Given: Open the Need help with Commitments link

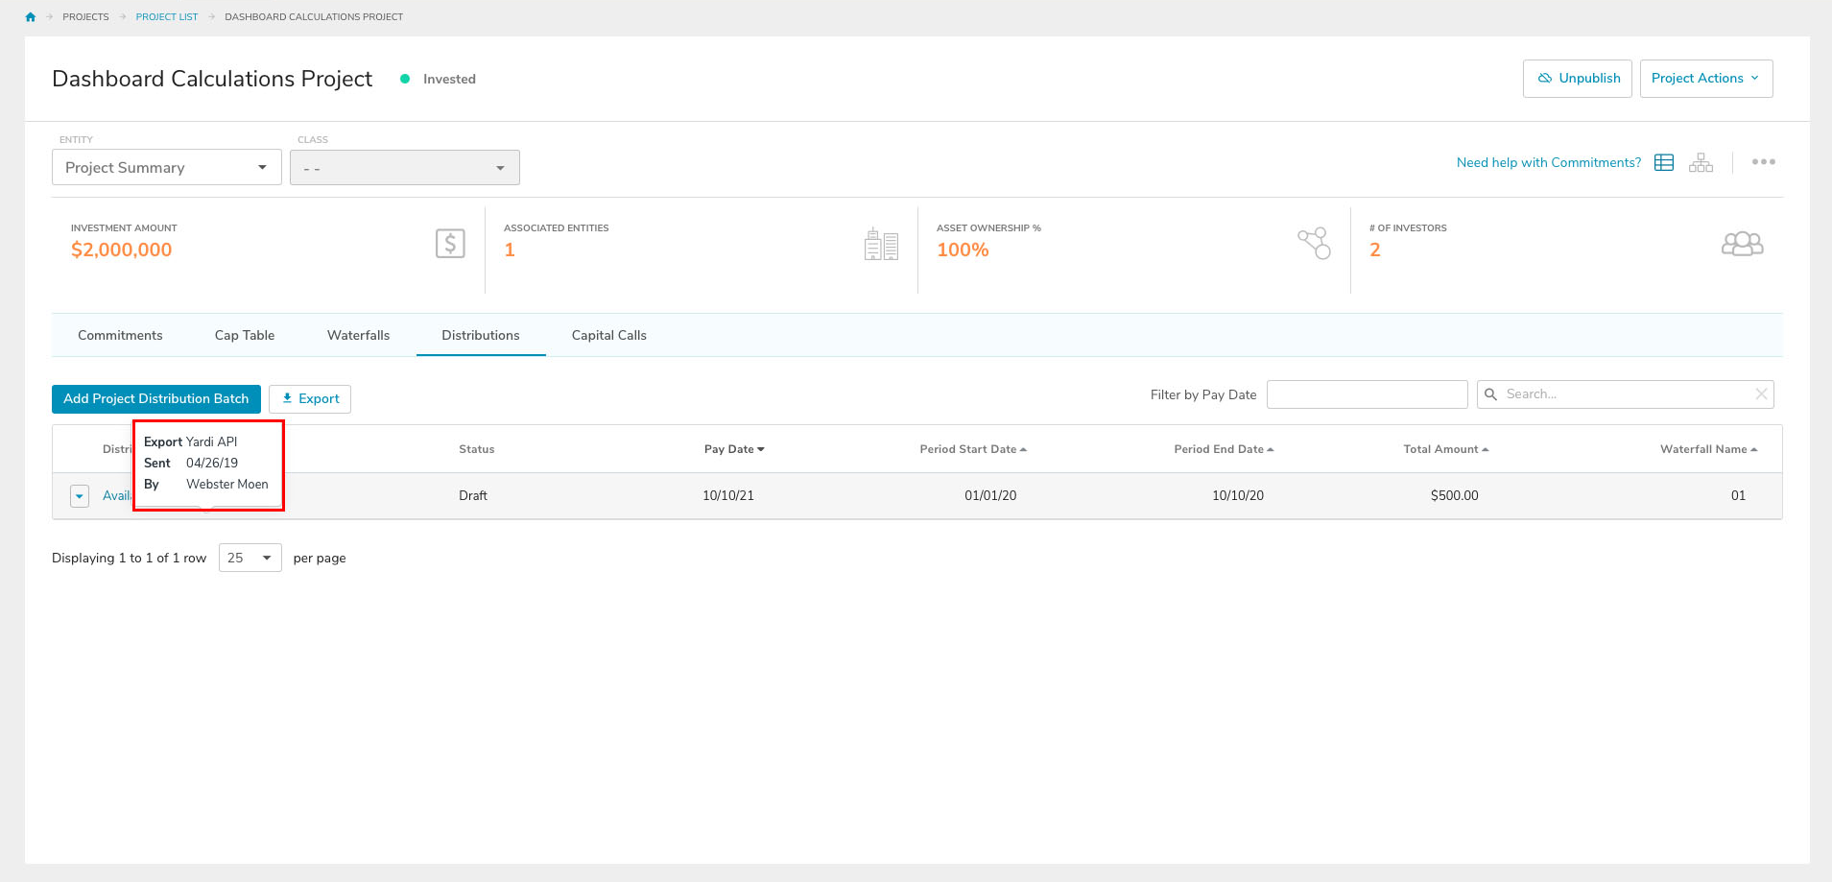Looking at the screenshot, I should click(x=1548, y=162).
